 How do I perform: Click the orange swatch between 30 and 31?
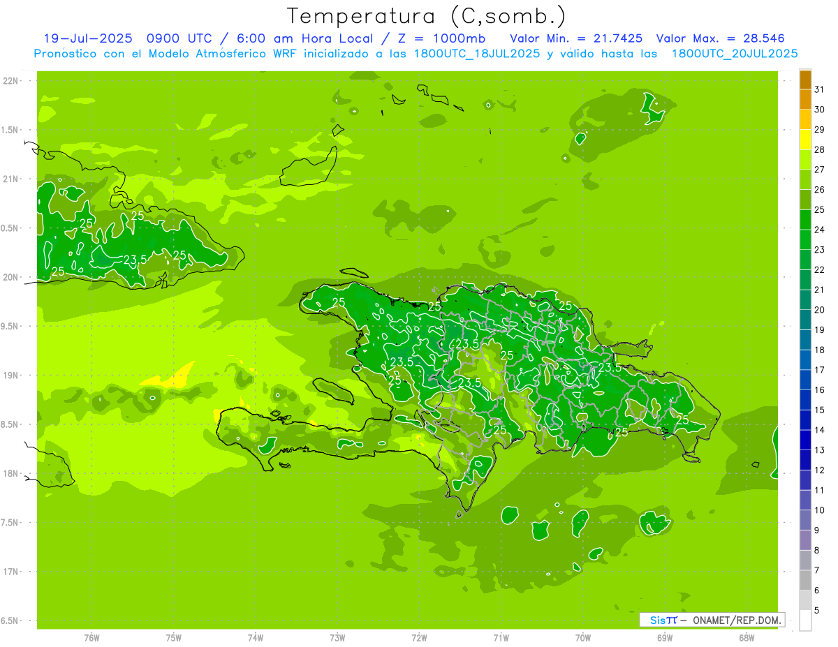point(805,99)
